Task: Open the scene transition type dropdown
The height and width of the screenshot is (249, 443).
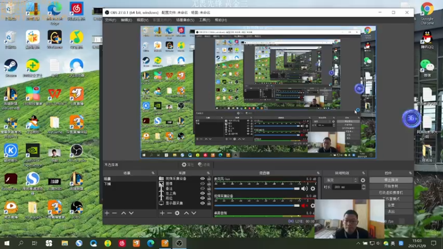Action: (341, 180)
